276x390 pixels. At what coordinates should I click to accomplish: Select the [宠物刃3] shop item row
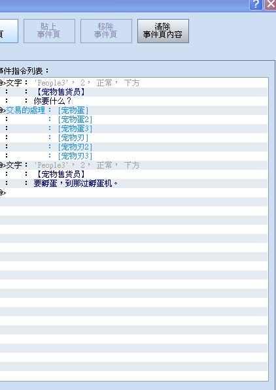133,156
